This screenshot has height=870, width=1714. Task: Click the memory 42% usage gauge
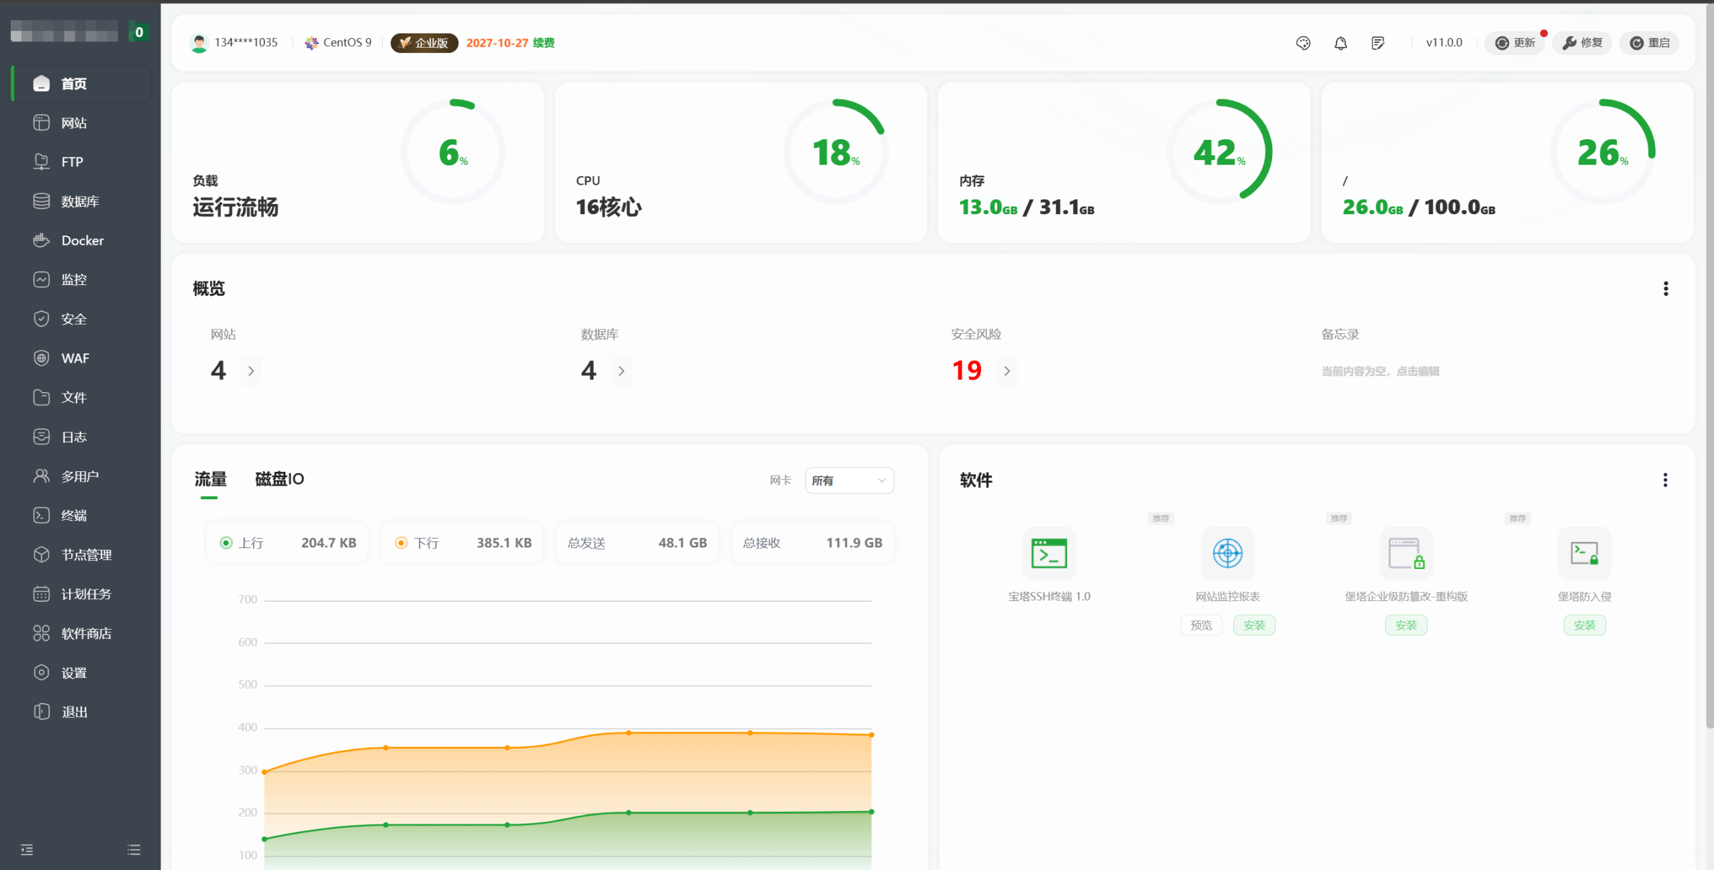[1219, 151]
